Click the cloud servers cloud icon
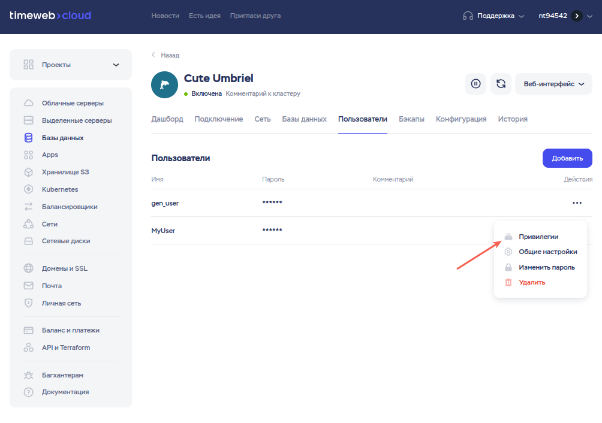This screenshot has width=602, height=423. (x=28, y=103)
